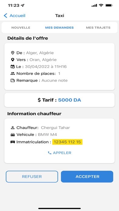Screen dimensions: 119x211
Task: Click the calendar clock icon beside Le
Action: tap(12, 66)
